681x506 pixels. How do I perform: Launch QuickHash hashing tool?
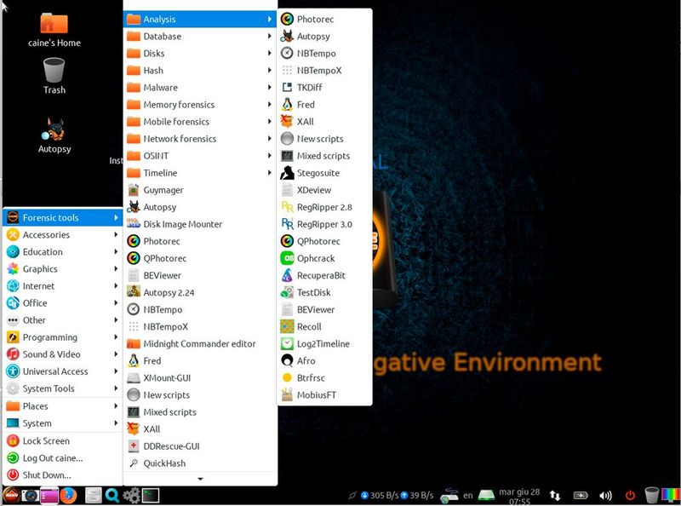[x=165, y=463]
